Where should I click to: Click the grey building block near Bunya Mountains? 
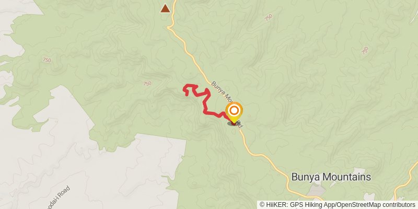(x=316, y=190)
